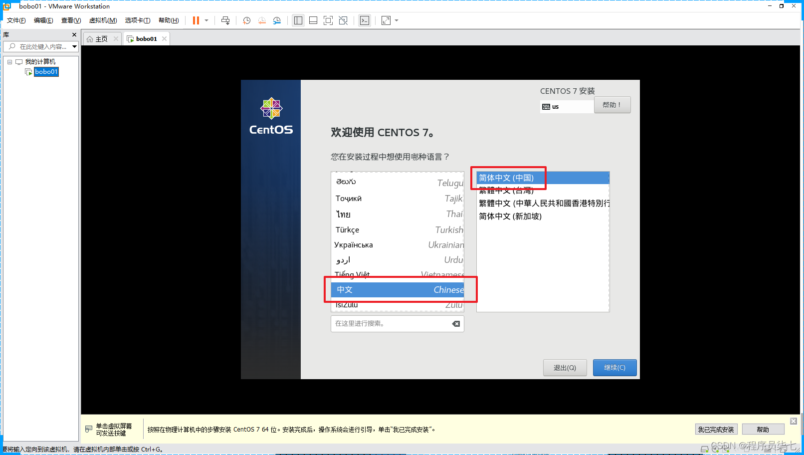This screenshot has width=804, height=455.
Task: Select Tiếng Việt Vietnamese language row
Action: [x=398, y=274]
